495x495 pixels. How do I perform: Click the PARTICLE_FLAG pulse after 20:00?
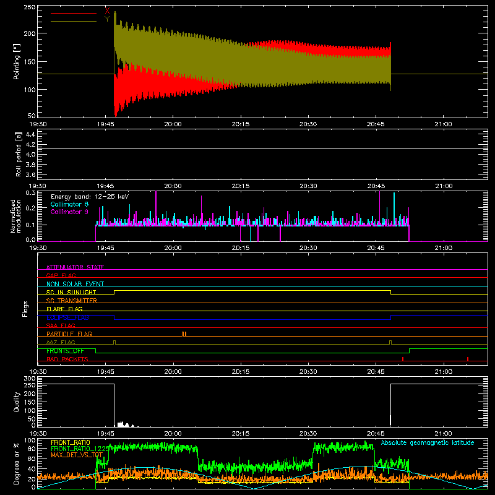click(184, 334)
